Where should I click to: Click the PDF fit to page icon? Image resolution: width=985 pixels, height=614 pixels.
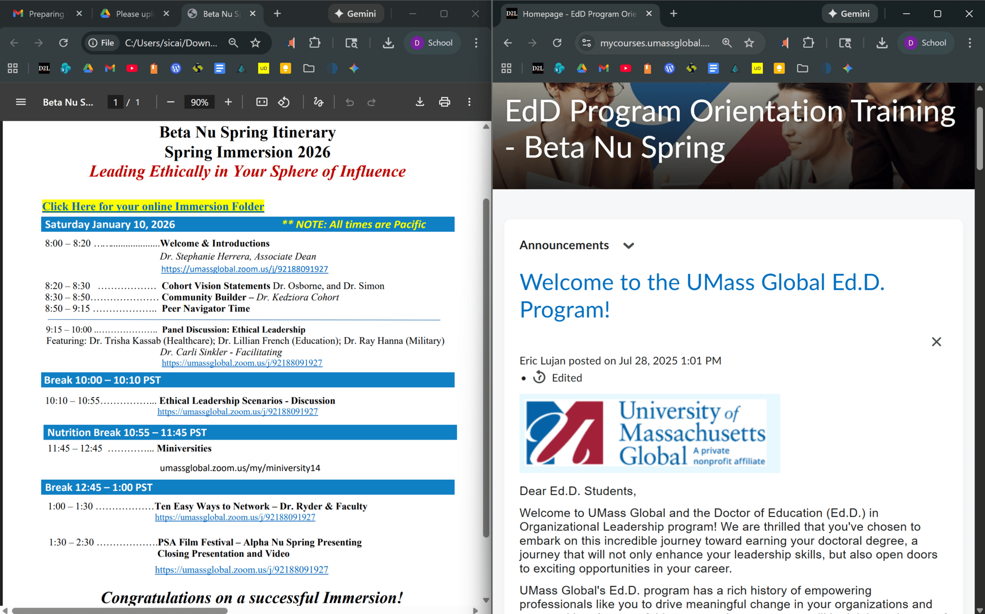262,102
